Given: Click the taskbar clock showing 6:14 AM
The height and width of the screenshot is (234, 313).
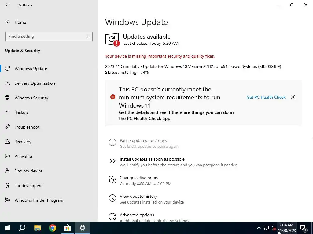Looking at the screenshot, I should [x=287, y=228].
